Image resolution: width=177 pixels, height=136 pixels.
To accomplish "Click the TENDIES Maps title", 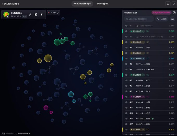I will 10,4.
